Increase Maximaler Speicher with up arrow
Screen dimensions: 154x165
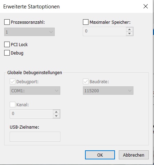click(130, 29)
